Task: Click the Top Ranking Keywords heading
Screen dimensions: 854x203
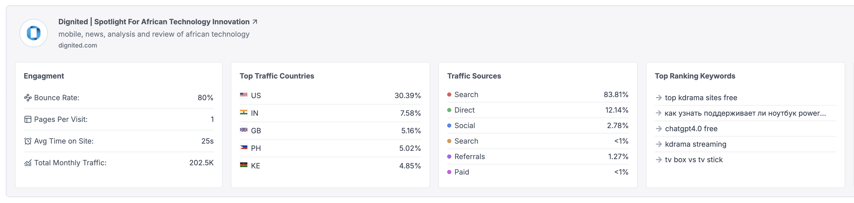Action: click(695, 76)
